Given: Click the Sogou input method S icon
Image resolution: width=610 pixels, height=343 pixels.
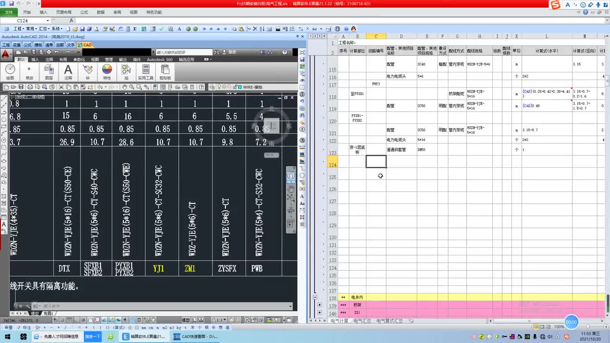Looking at the screenshot, I should click(x=555, y=5).
